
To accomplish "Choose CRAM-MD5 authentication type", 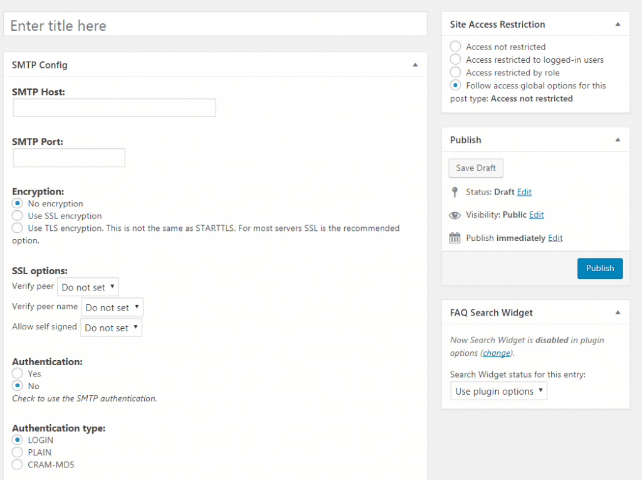I will click(x=18, y=465).
